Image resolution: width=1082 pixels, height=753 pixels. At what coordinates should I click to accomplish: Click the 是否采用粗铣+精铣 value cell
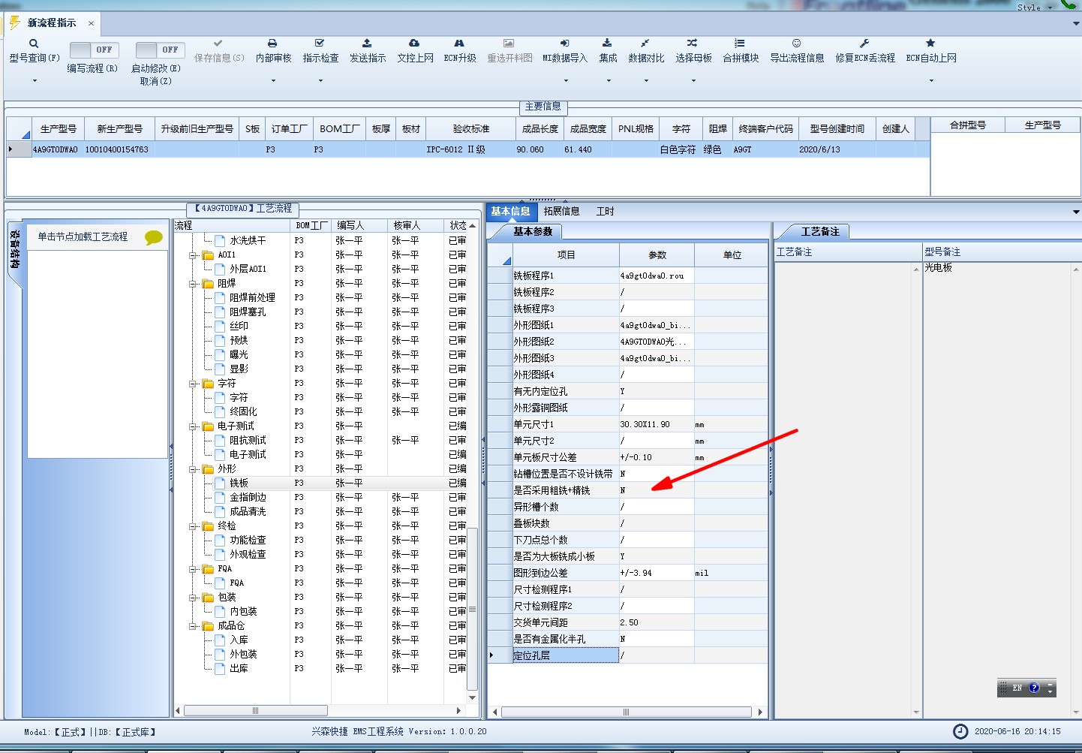(657, 491)
